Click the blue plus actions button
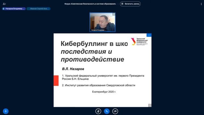 (6, 111)
